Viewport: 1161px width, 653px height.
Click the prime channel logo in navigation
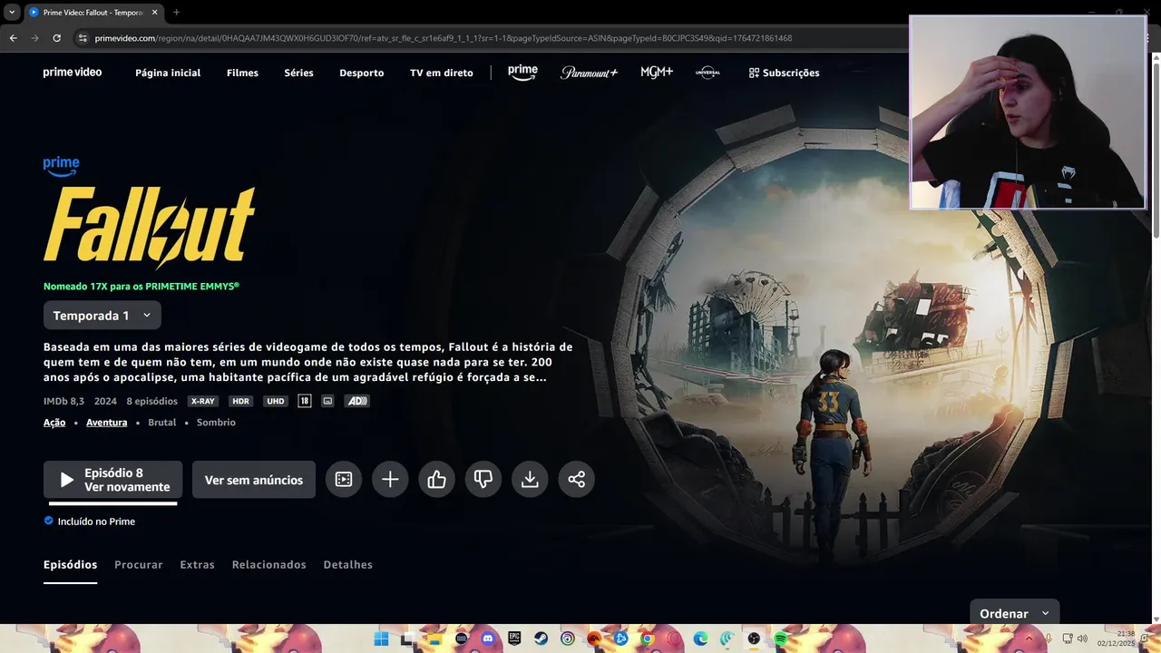[522, 72]
